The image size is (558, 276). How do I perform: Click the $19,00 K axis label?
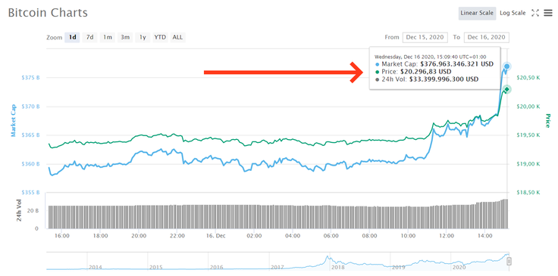click(x=528, y=164)
